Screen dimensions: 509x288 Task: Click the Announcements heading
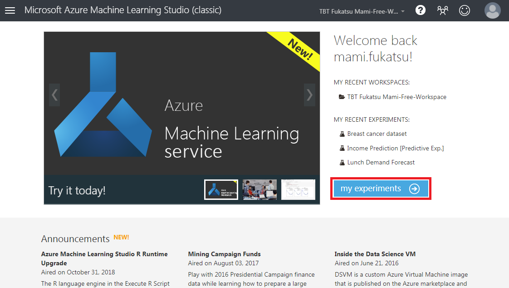(x=75, y=239)
